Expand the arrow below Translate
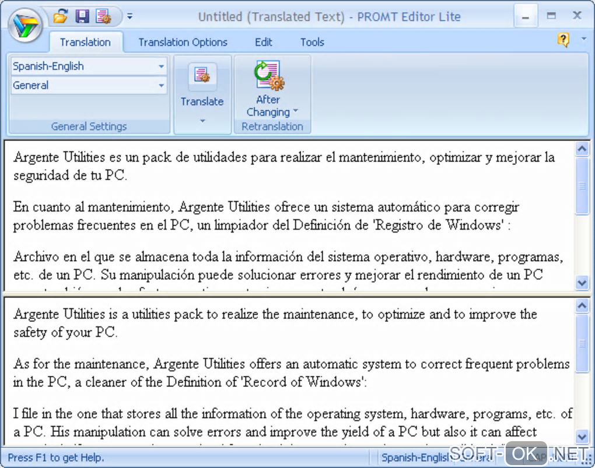Screen dimensions: 595x468 coord(202,121)
